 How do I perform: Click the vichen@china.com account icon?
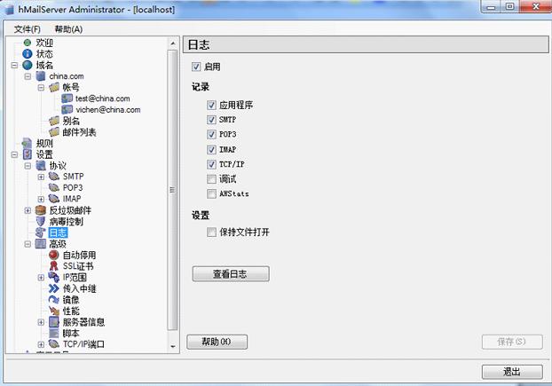[67, 110]
